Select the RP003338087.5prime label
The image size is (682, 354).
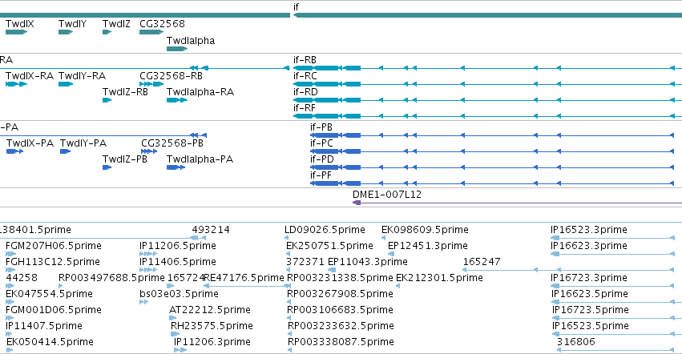pyautogui.click(x=341, y=343)
